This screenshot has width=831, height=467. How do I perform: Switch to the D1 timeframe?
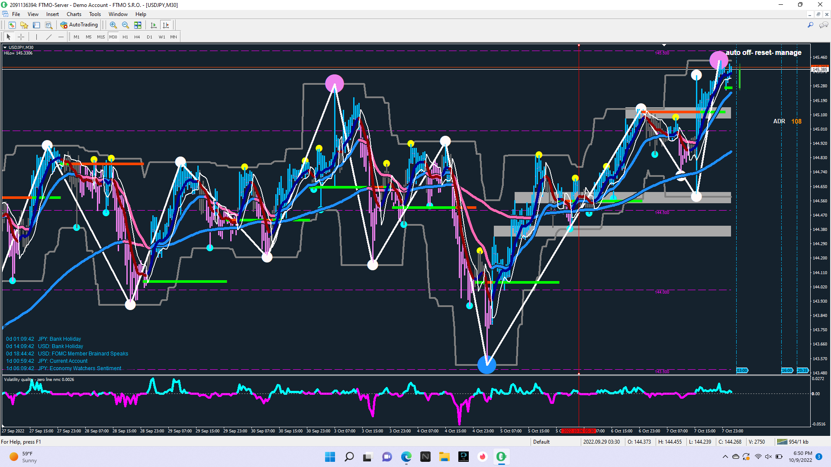149,37
